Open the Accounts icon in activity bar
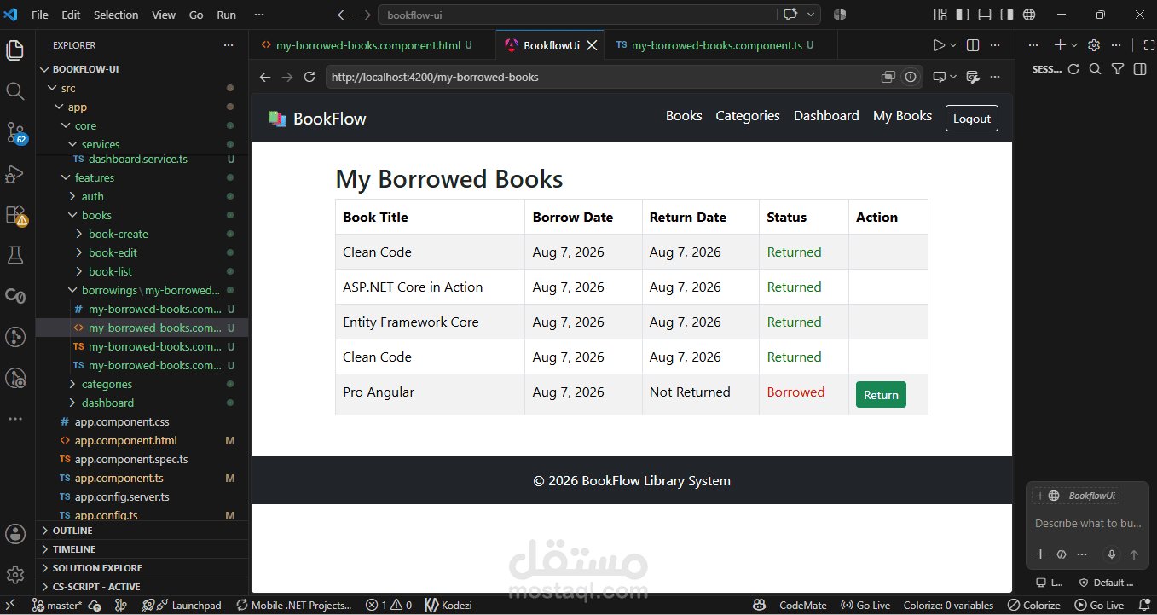Image resolution: width=1157 pixels, height=615 pixels. 15,534
